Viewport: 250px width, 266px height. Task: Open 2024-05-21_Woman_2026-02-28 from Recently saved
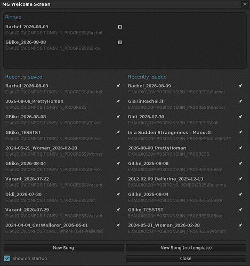(x=41, y=148)
